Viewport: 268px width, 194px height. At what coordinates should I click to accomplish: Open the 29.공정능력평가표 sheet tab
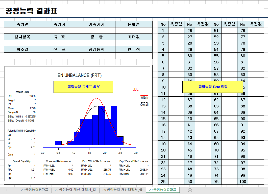coord(35,190)
